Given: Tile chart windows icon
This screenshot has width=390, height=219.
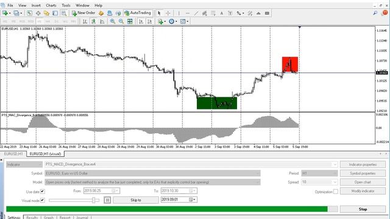Looking at the screenshot, I should pos(130,22).
